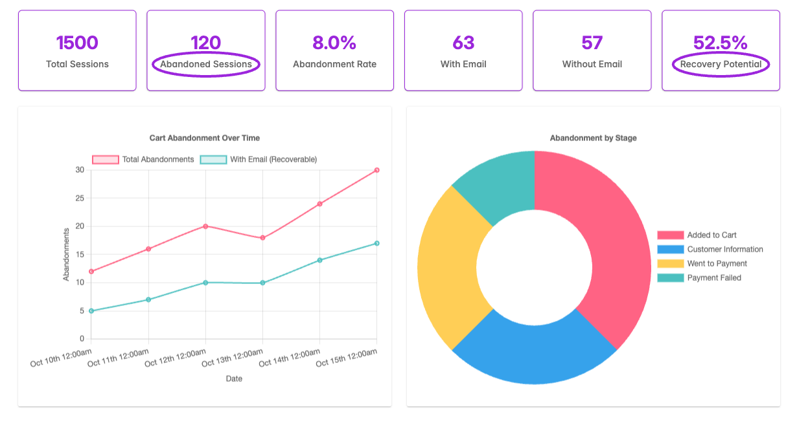
Task: Toggle Customer Information legend entry
Action: 710,249
